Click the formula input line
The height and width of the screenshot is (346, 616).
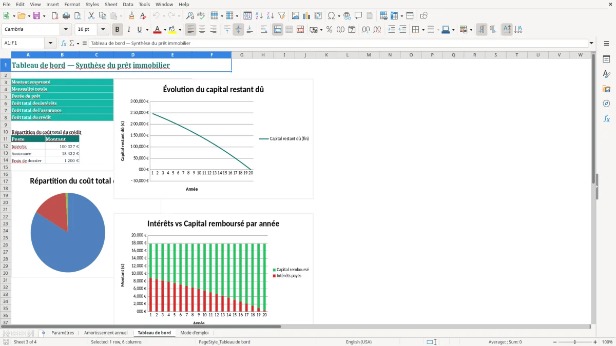point(338,44)
